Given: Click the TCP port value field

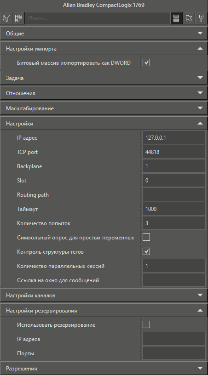Looking at the screenshot, I should (174, 152).
